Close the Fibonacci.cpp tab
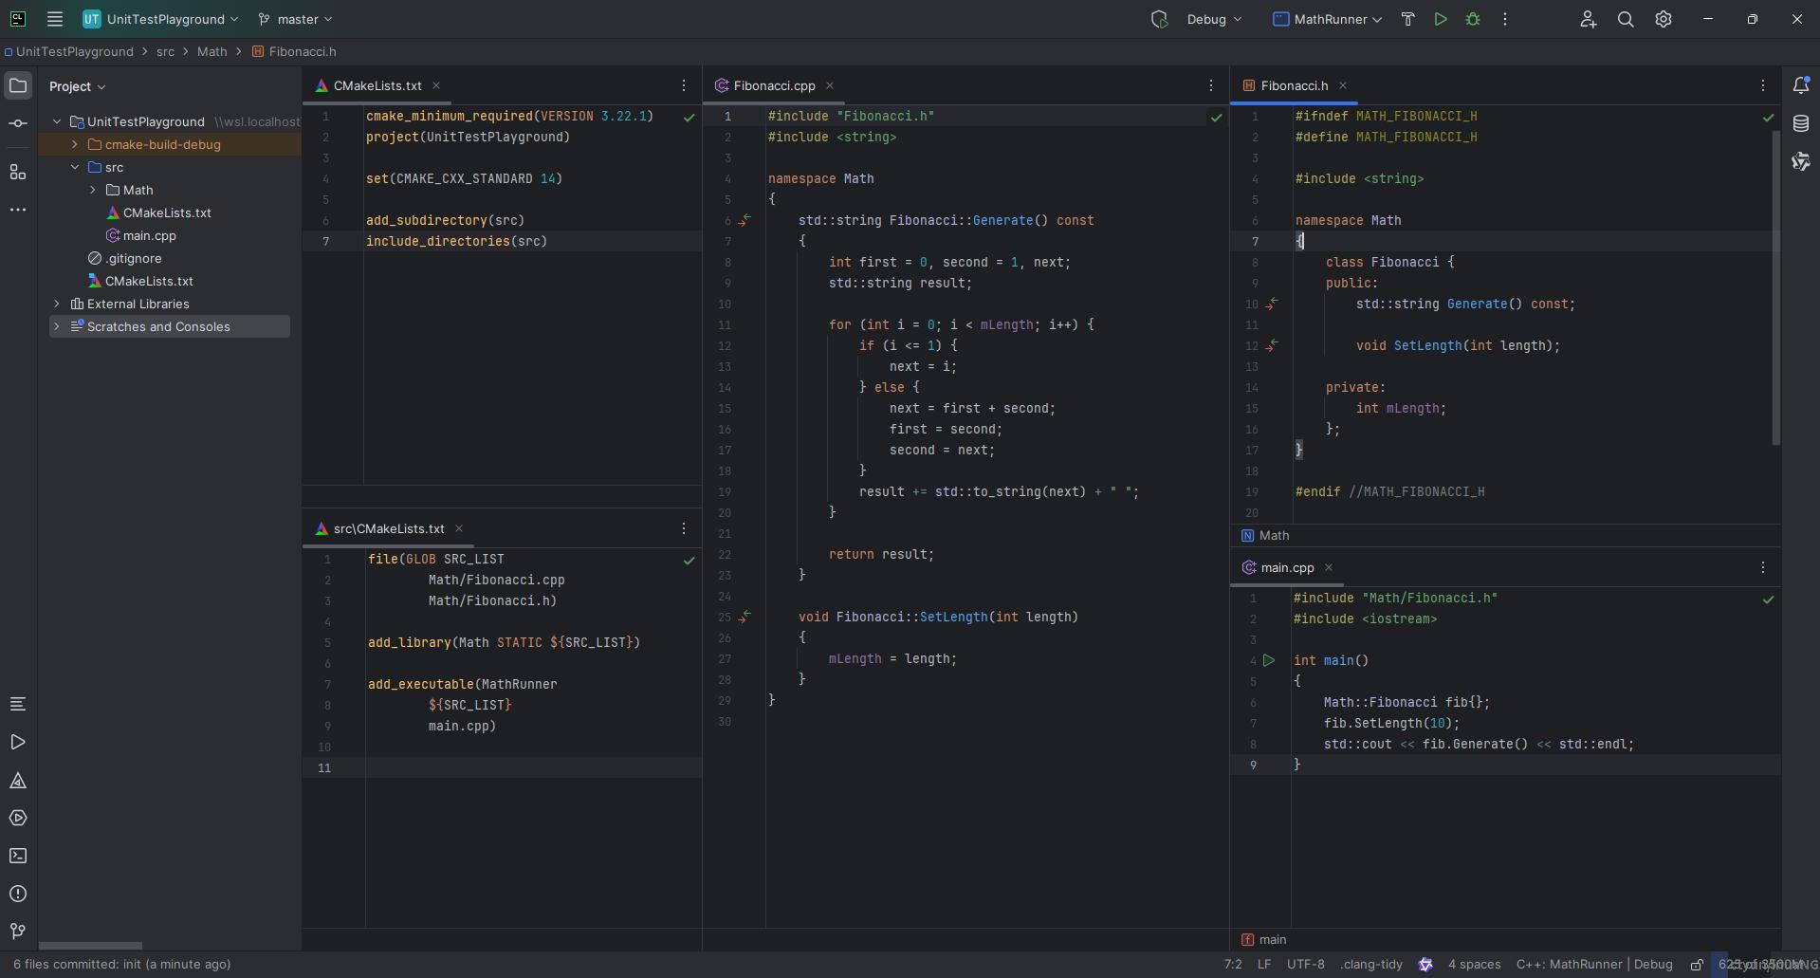Screen dimensions: 1820x978 coord(830,85)
